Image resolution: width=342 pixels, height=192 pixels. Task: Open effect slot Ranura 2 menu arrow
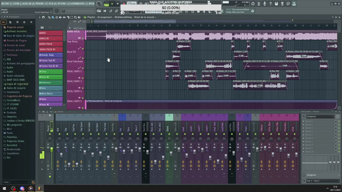point(303,125)
